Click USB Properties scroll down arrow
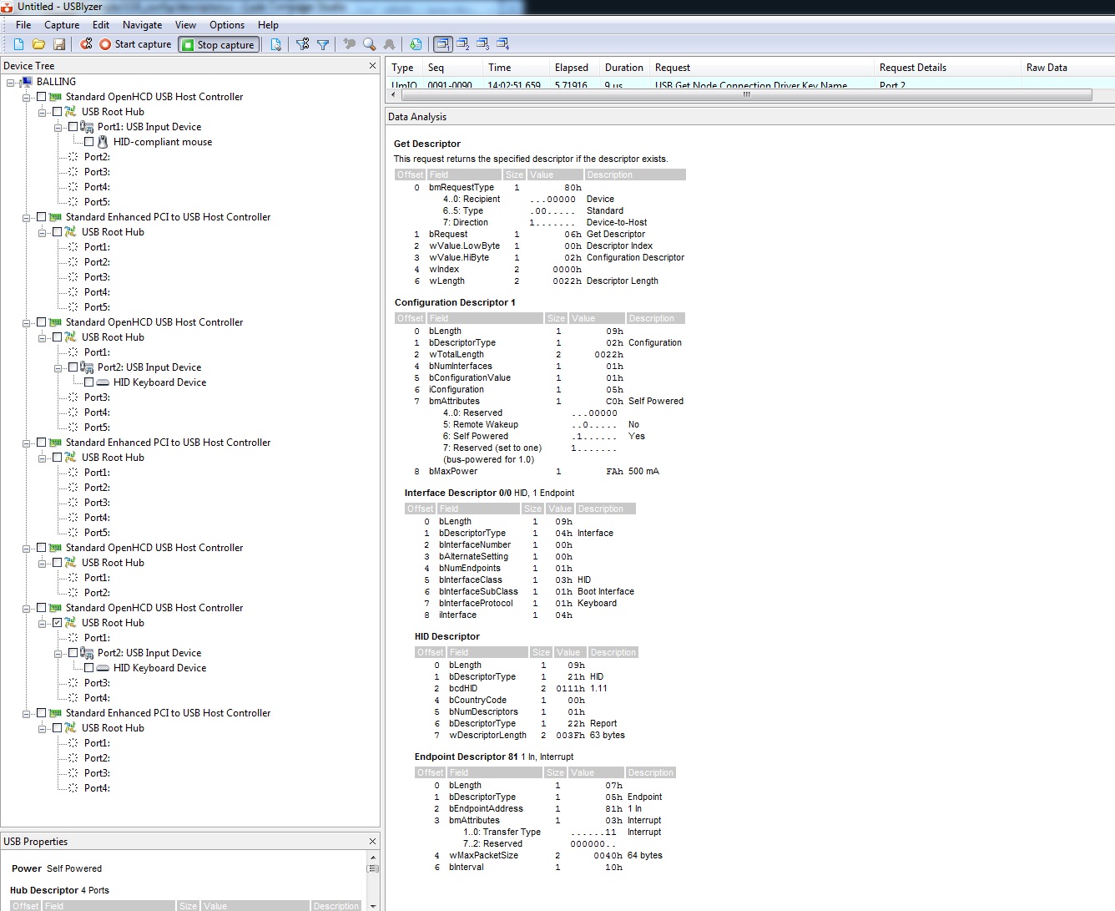Screen dimensions: 1115x911 click(x=373, y=905)
